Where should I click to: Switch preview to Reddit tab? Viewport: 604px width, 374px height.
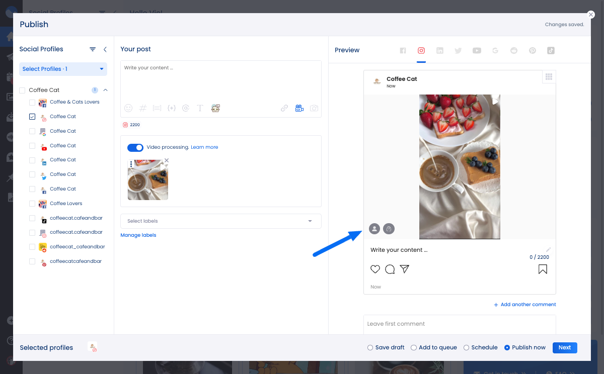point(514,50)
